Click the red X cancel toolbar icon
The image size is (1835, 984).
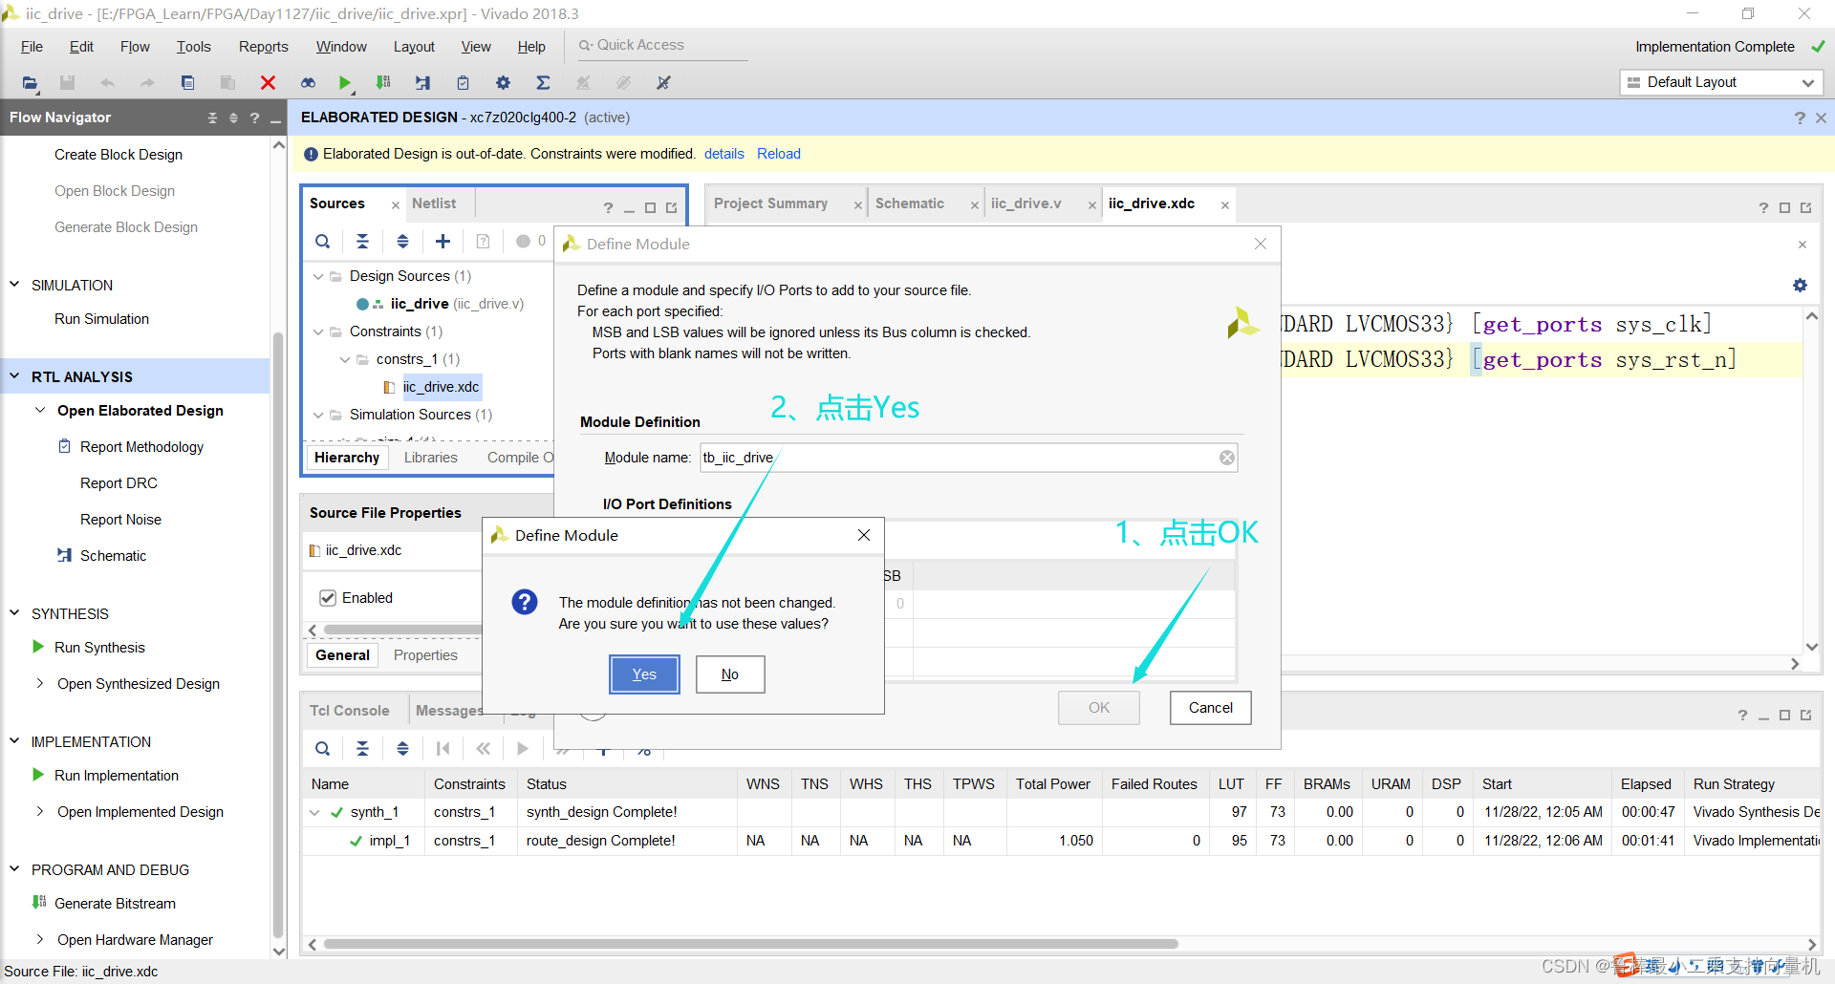[x=268, y=83]
